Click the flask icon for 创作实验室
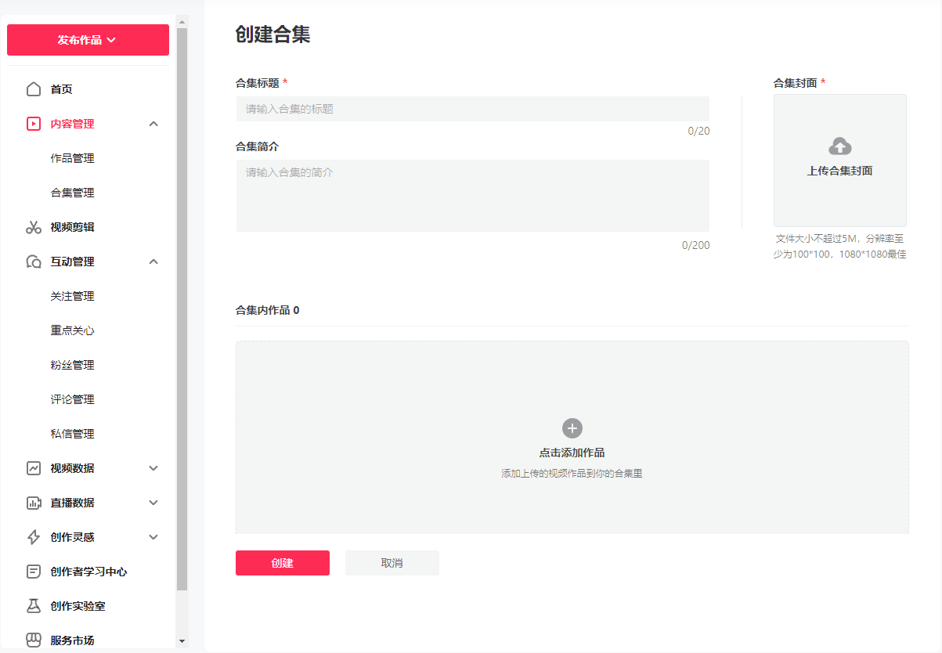The height and width of the screenshot is (653, 942). (34, 606)
